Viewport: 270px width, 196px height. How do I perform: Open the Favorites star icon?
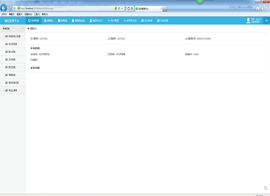pos(262,8)
